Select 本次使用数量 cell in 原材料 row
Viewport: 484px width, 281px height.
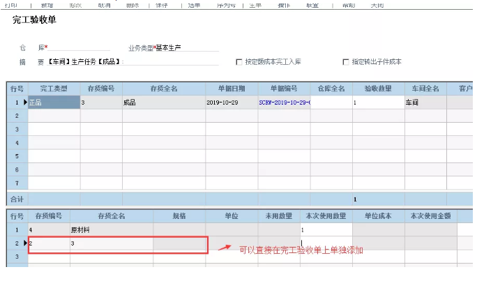coord(326,230)
